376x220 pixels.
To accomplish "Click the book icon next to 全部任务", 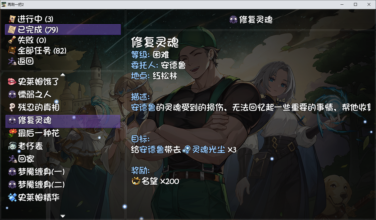I will click(x=12, y=51).
